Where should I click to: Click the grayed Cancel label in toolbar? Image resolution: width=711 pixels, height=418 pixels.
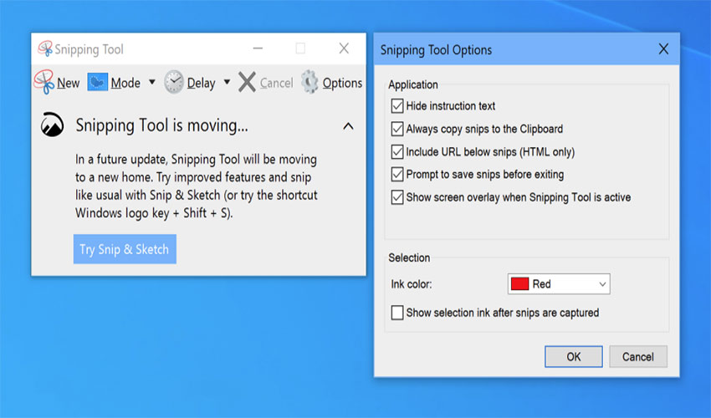276,83
